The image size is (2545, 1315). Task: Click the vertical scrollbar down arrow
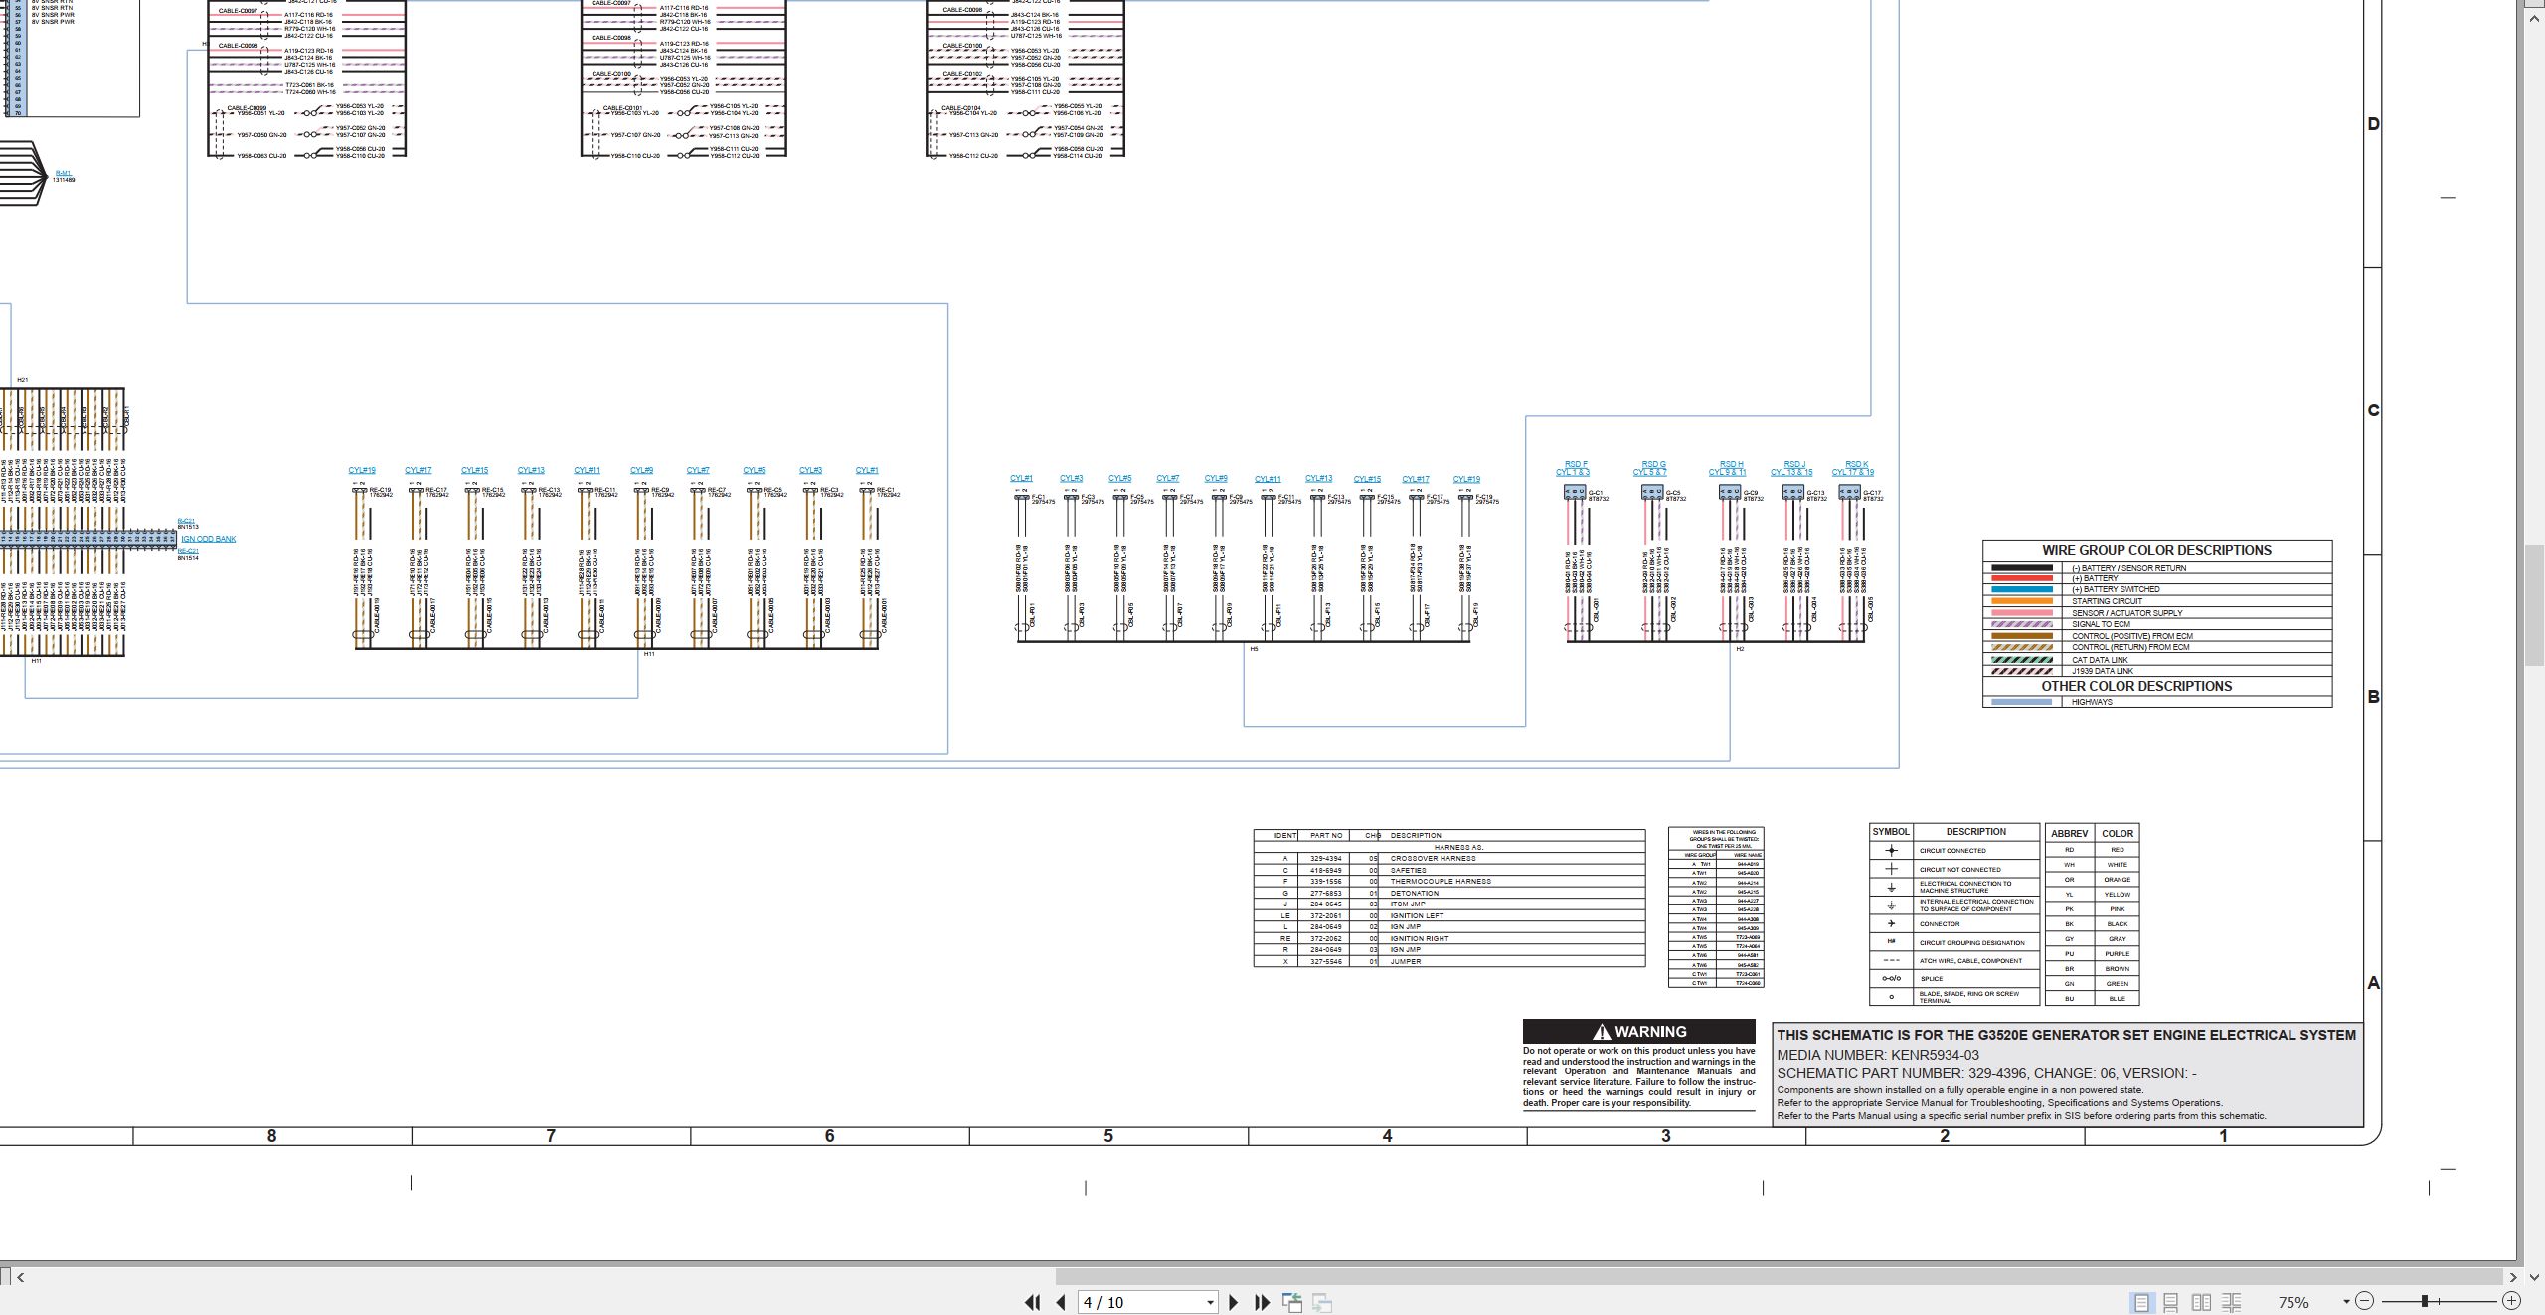[x=2534, y=1277]
